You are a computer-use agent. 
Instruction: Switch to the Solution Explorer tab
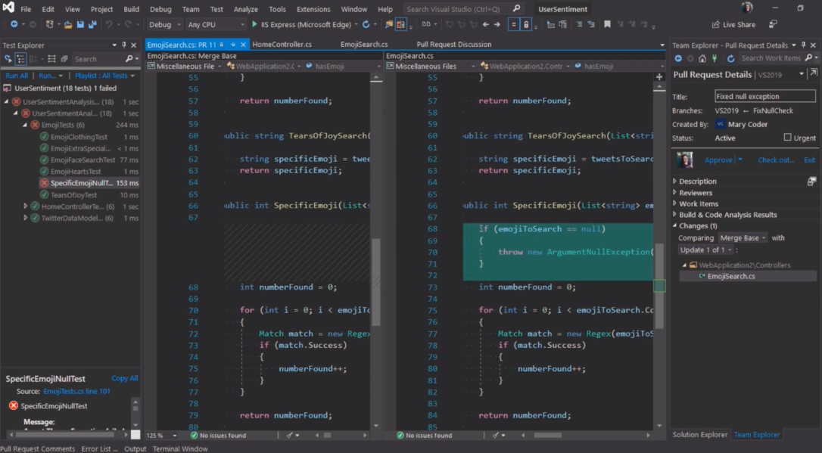[x=700, y=435]
